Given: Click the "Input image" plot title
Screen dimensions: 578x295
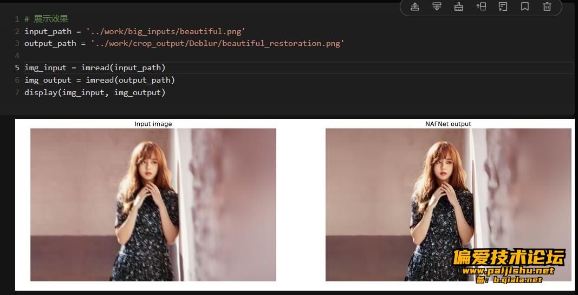Looking at the screenshot, I should pos(153,124).
